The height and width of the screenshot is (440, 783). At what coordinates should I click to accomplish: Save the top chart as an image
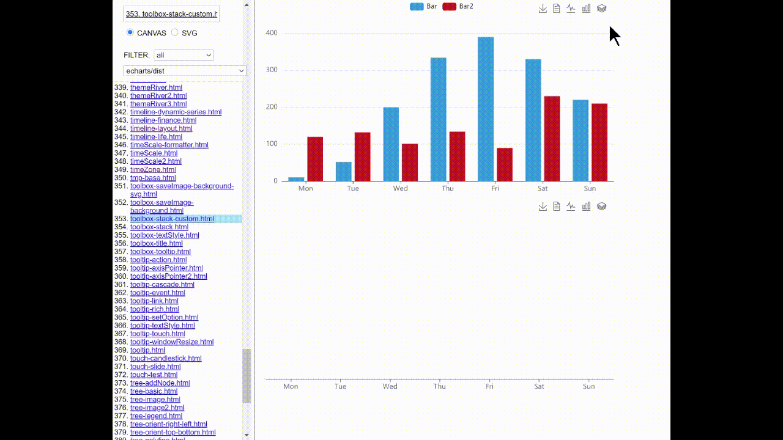coord(543,8)
